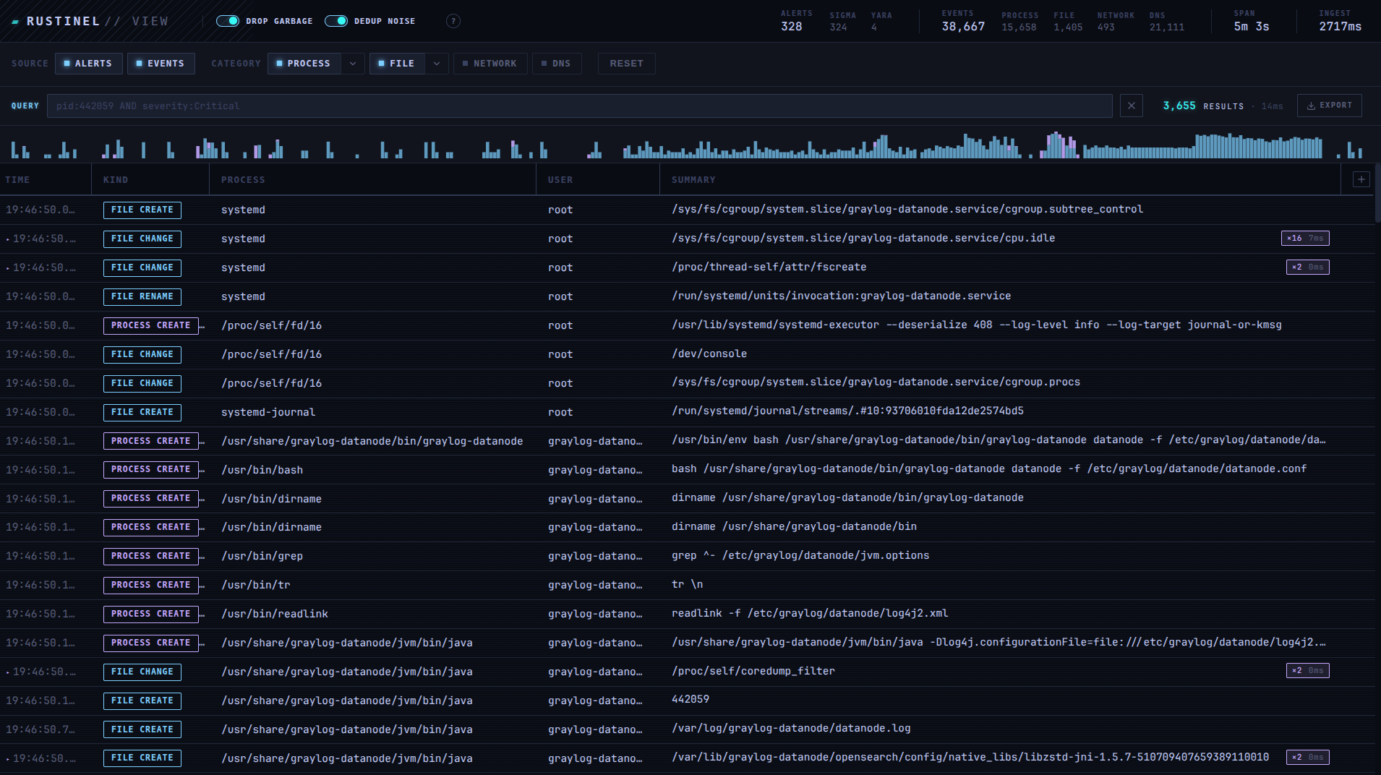This screenshot has width=1381, height=775.
Task: Expand the x2 badge on coredump_filter row
Action: pos(1307,671)
